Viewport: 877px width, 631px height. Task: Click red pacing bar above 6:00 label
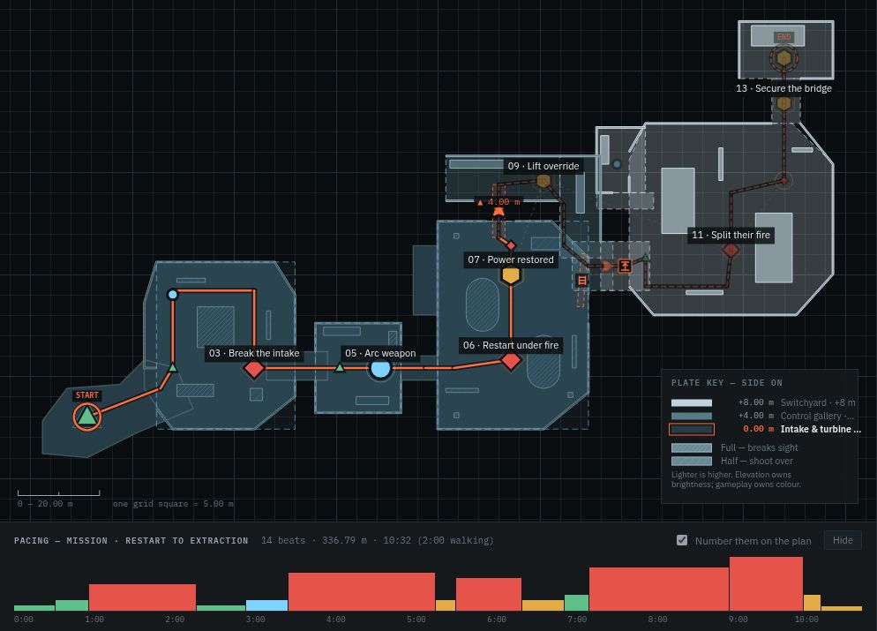coord(488,594)
